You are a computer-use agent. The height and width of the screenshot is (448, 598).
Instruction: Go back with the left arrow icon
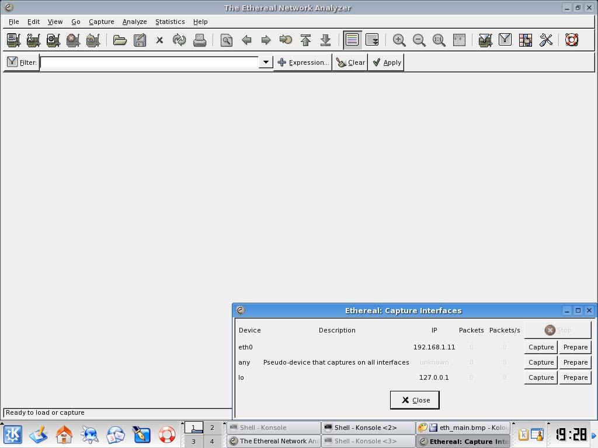tap(246, 40)
